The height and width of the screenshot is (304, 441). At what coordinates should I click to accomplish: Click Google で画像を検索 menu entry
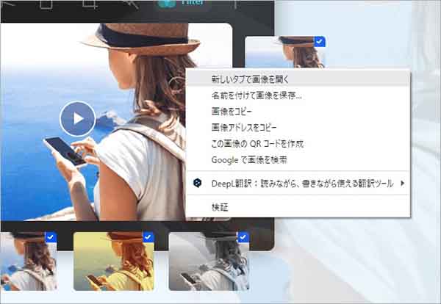coord(298,160)
